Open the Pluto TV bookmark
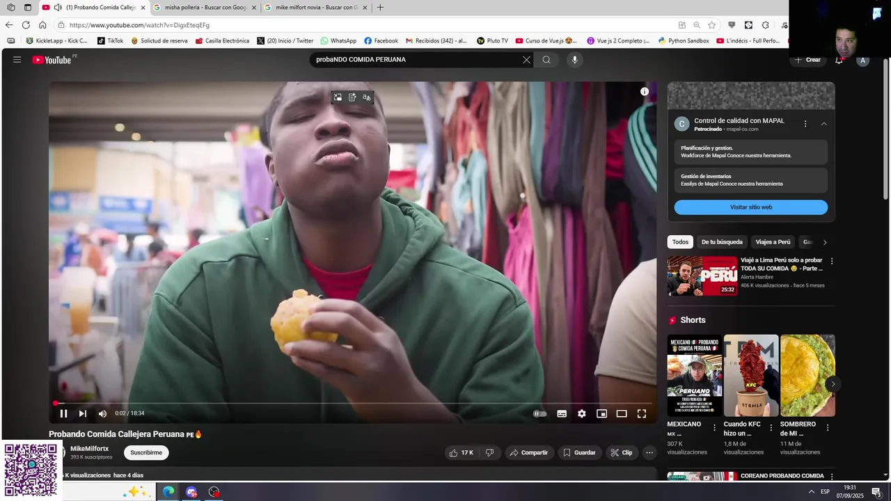This screenshot has height=501, width=891. pos(492,41)
